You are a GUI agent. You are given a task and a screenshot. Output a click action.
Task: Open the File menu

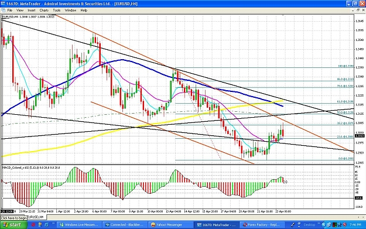coord(10,11)
